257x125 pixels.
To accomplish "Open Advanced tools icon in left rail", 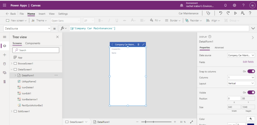I will 4,82.
